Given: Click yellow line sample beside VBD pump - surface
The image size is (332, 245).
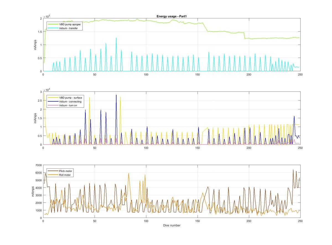Looking at the screenshot, I should (x=53, y=98).
